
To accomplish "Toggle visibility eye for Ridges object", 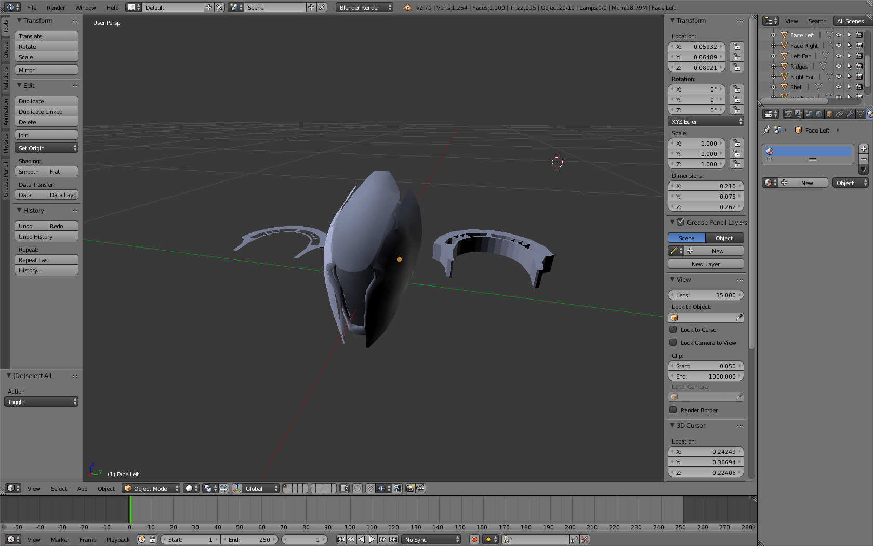I will (x=838, y=66).
